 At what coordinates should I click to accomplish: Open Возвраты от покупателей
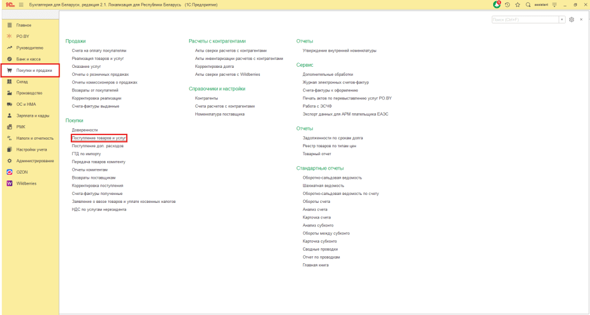[95, 90]
